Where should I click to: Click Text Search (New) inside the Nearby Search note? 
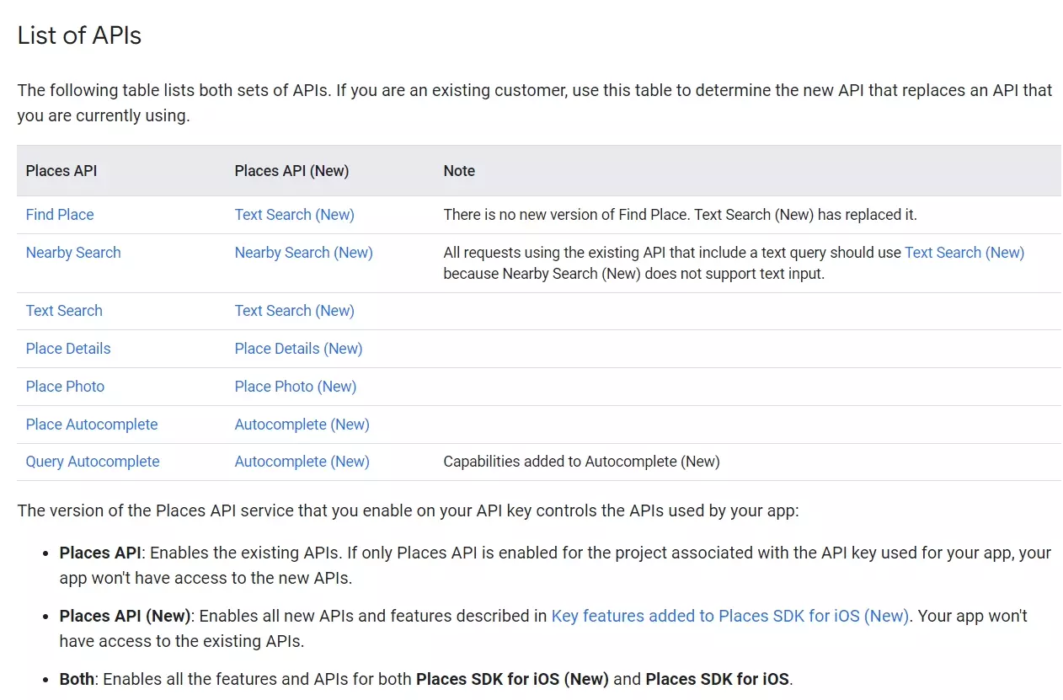click(x=964, y=253)
